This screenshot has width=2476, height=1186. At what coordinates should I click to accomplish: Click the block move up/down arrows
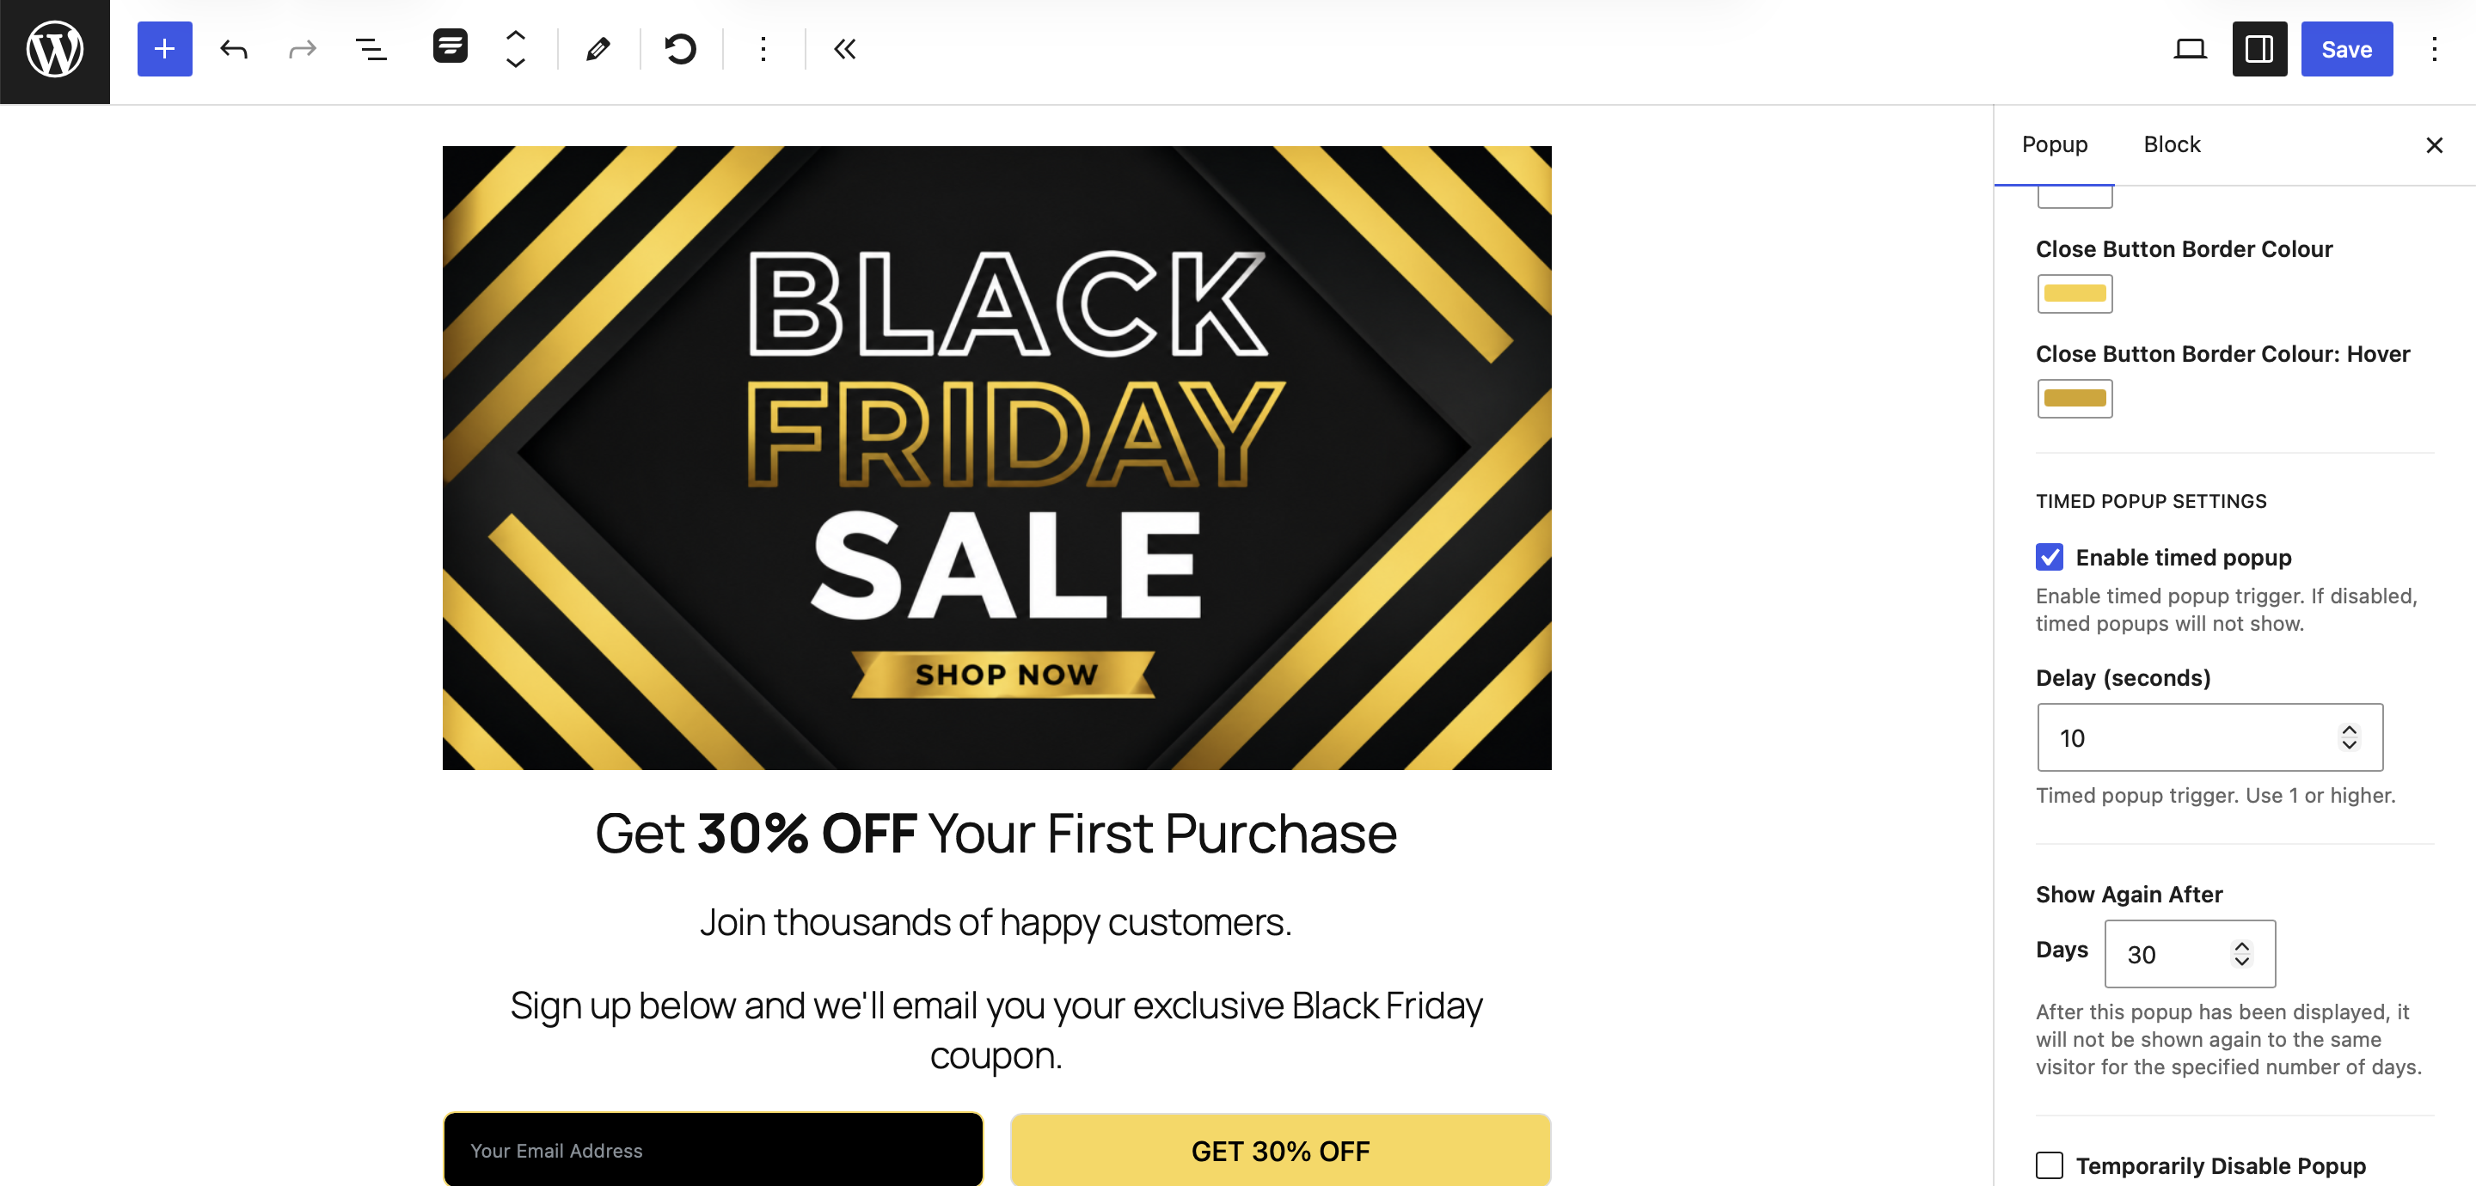(x=516, y=49)
